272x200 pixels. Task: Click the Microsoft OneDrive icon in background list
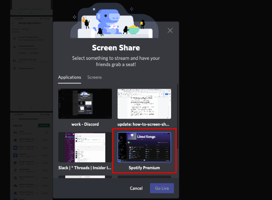[15, 186]
